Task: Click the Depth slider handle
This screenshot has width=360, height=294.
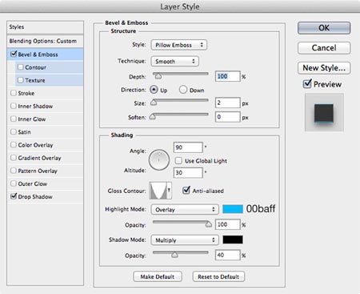Action: pyautogui.click(x=158, y=76)
